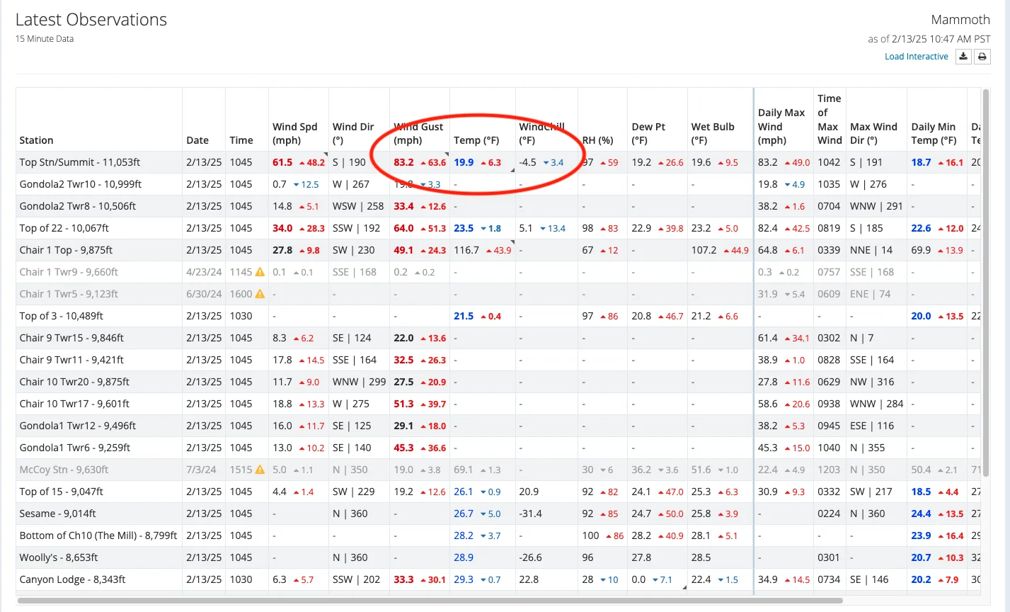Image resolution: width=1010 pixels, height=612 pixels.
Task: Select Chair 9 Twr15 - 9,846ft station
Action: pos(71,338)
